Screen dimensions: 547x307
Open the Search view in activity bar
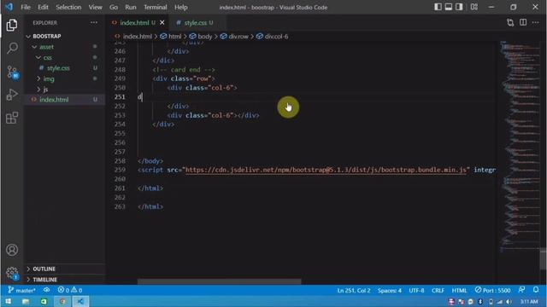12,48
